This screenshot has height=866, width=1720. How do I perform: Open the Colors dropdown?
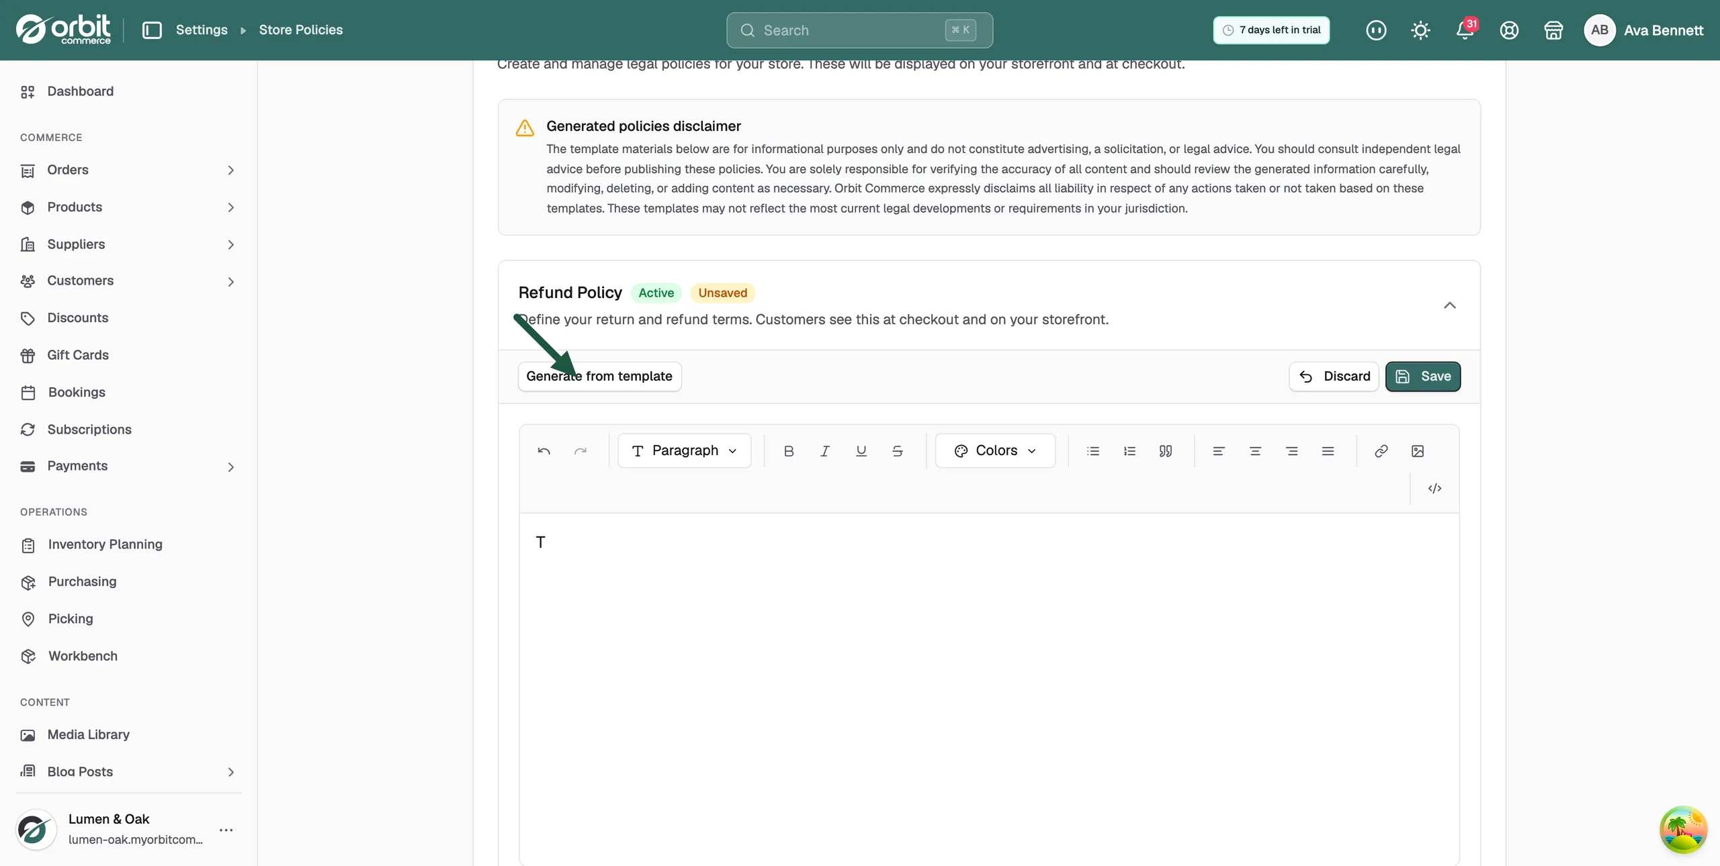(x=995, y=450)
